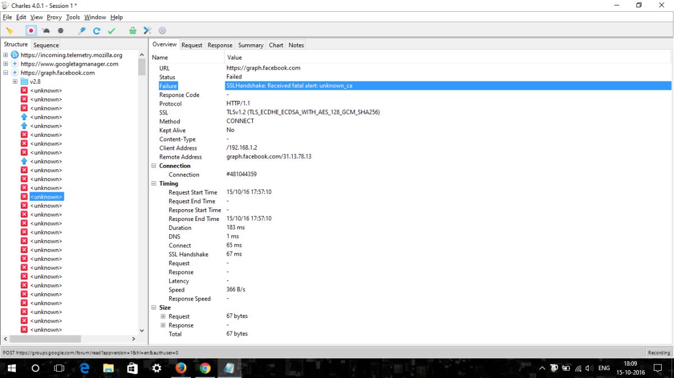This screenshot has height=378, width=674.
Task: Compose a request with the pen icon
Action: pyautogui.click(x=82, y=31)
